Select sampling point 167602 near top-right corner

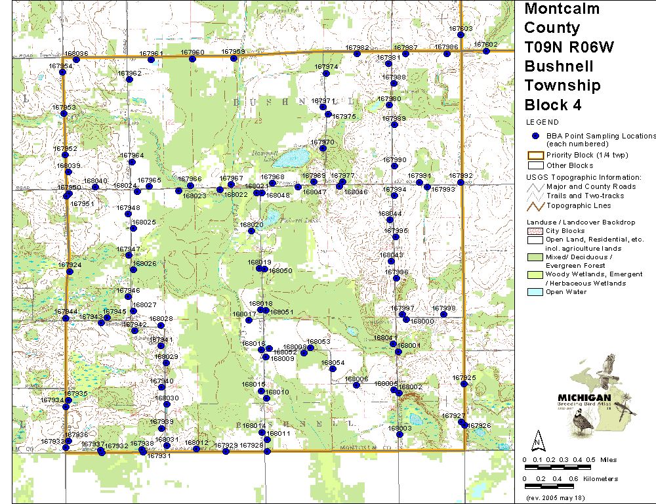[486, 51]
